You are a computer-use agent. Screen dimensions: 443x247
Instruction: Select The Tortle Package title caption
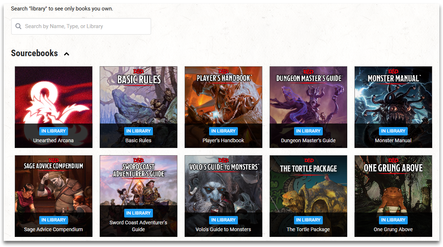(x=308, y=229)
